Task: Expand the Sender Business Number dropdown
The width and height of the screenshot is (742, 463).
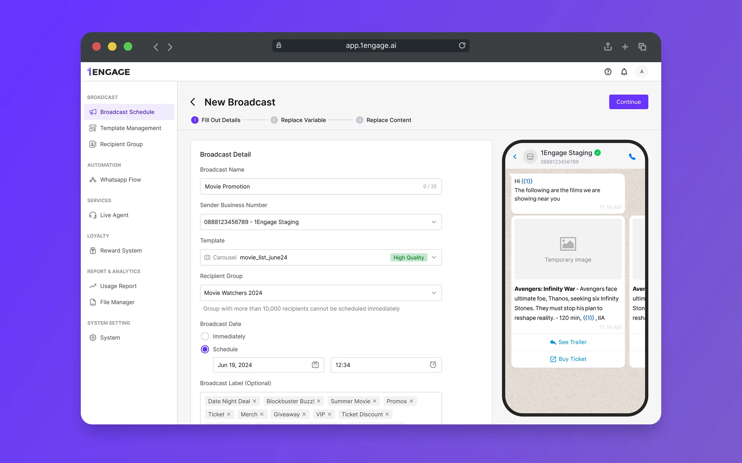Action: [x=321, y=222]
